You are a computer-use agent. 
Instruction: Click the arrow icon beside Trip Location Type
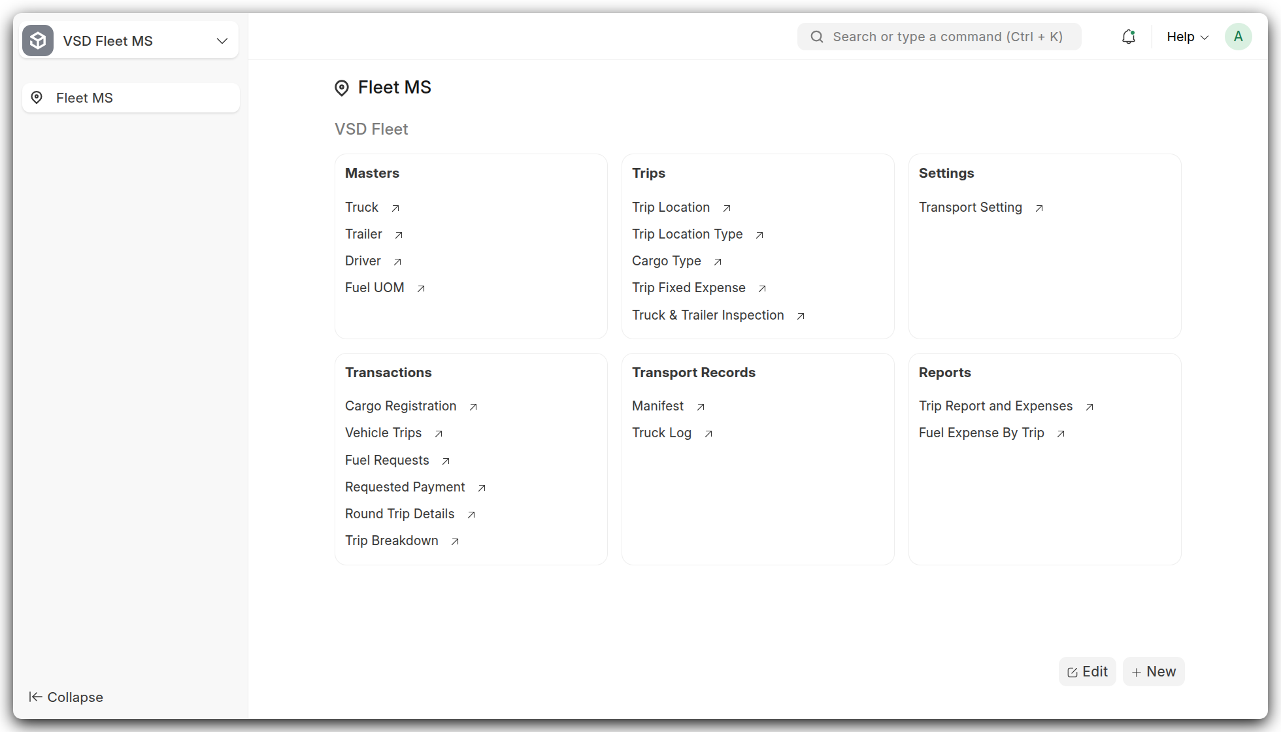point(759,235)
